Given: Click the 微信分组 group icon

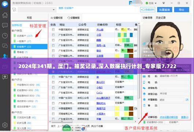Looking at the screenshot, I should point(144,94).
